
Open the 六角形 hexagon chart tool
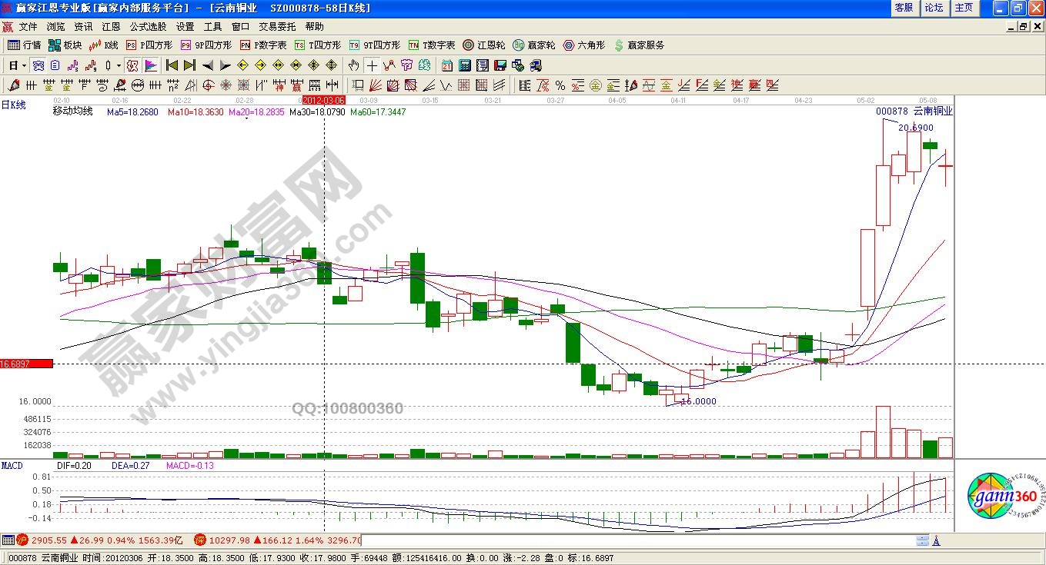(584, 45)
